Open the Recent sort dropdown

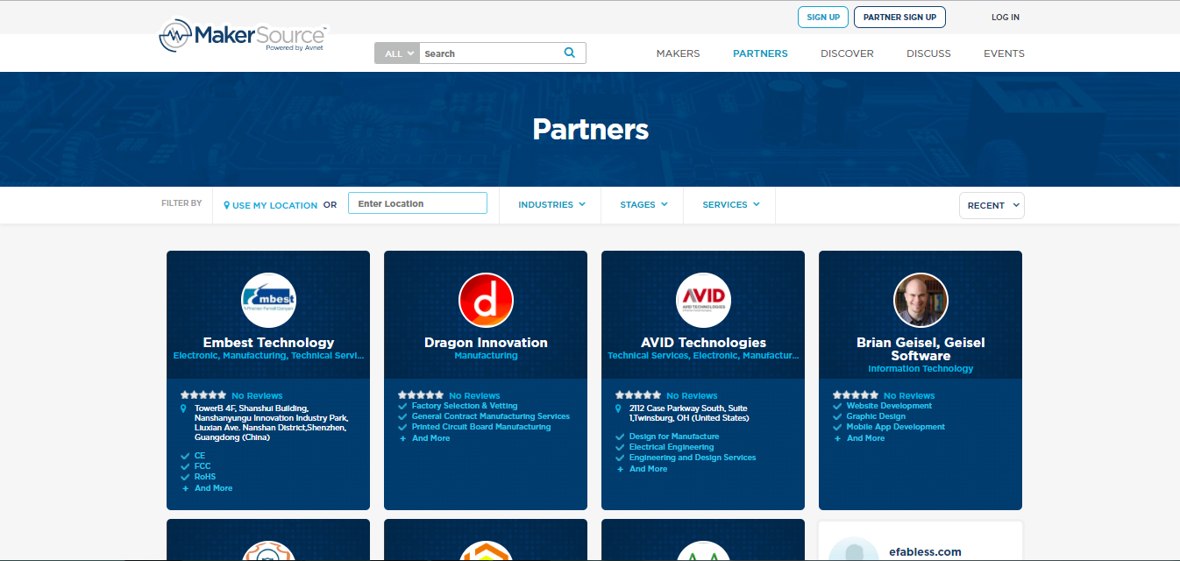992,205
